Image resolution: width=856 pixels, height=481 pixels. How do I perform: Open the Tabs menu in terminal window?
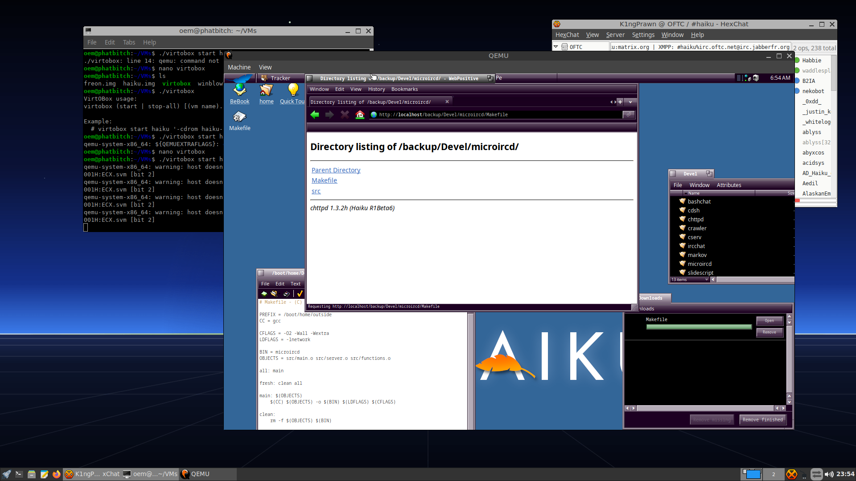click(x=129, y=42)
